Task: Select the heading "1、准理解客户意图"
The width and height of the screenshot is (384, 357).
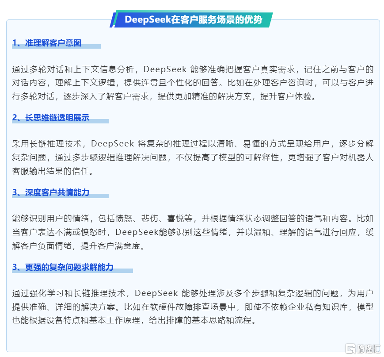Action: pyautogui.click(x=47, y=43)
